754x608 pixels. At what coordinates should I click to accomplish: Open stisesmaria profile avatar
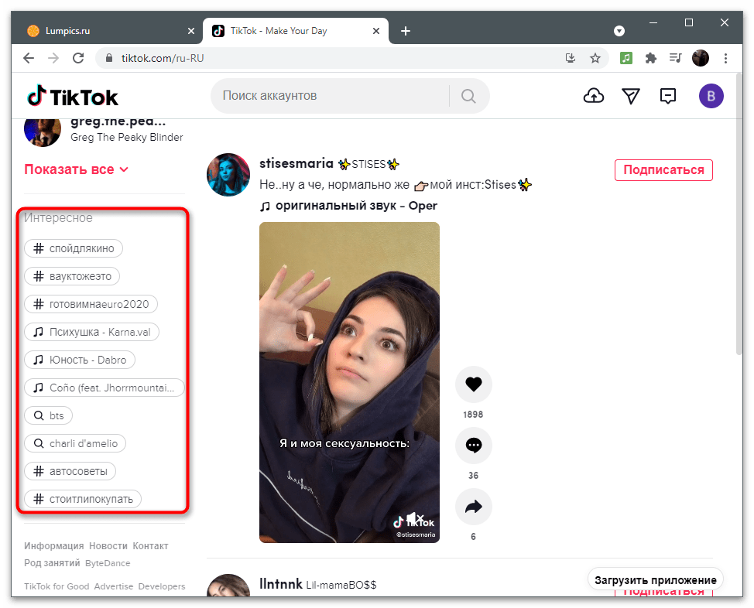click(x=228, y=175)
